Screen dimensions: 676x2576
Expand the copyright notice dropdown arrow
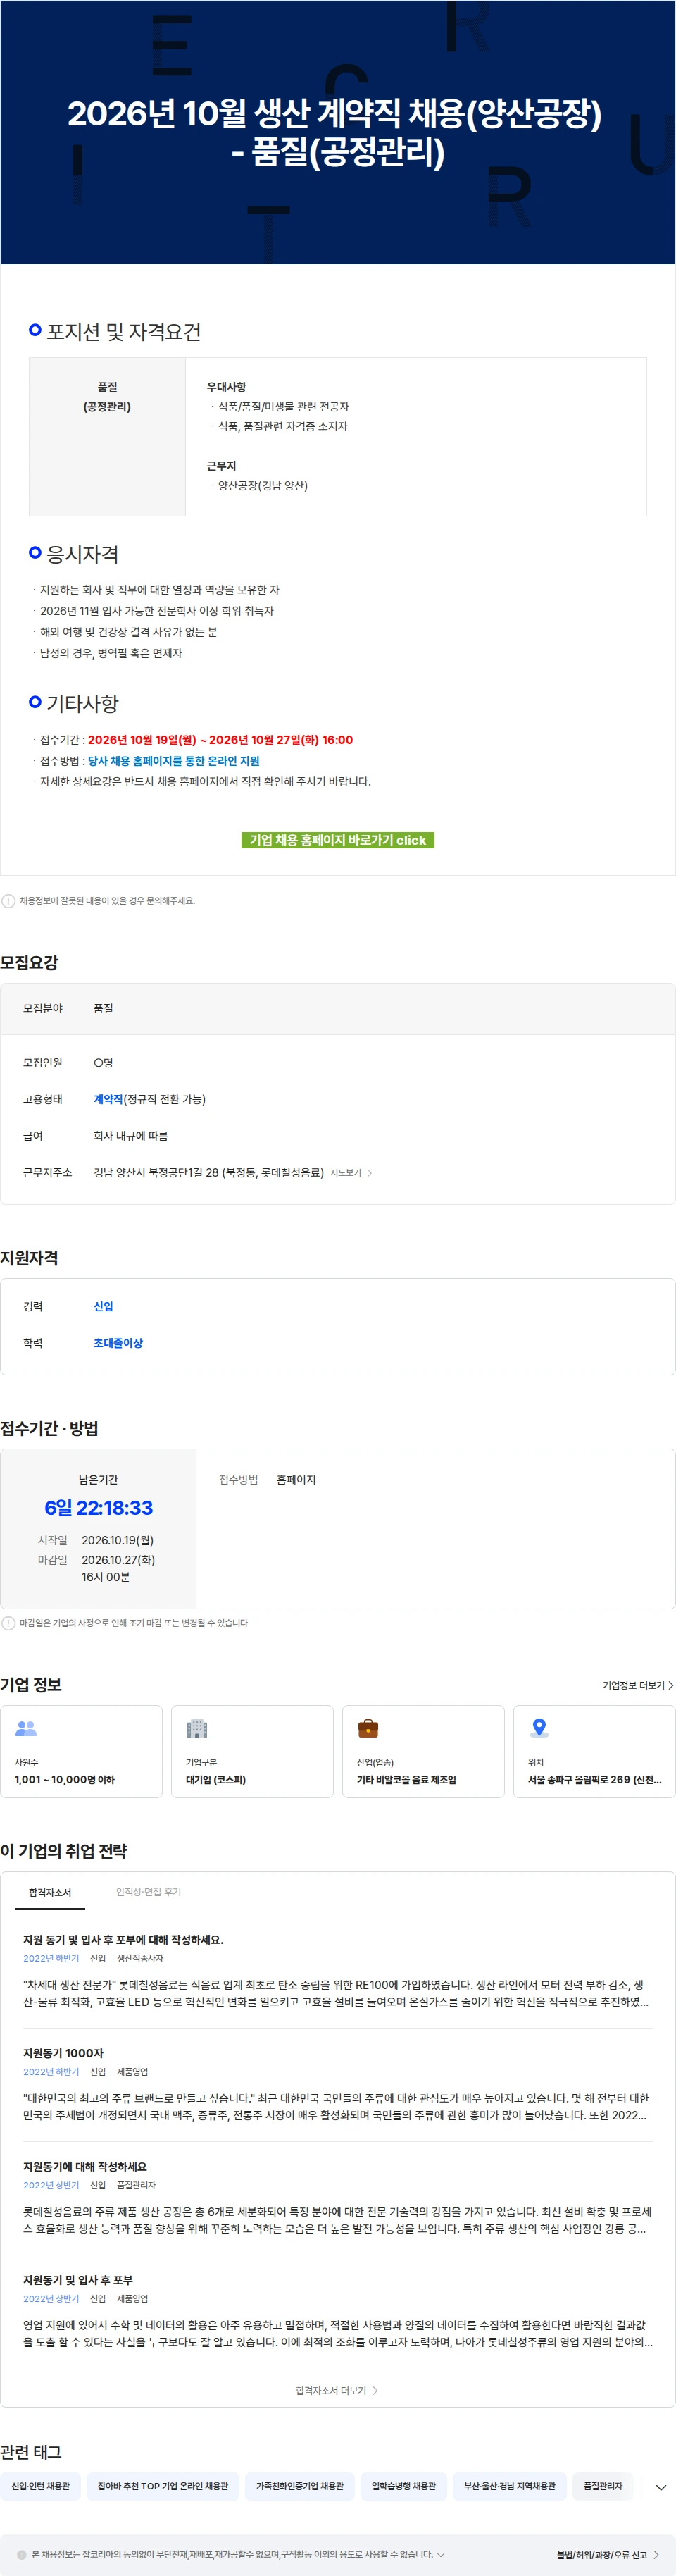pos(441,2554)
